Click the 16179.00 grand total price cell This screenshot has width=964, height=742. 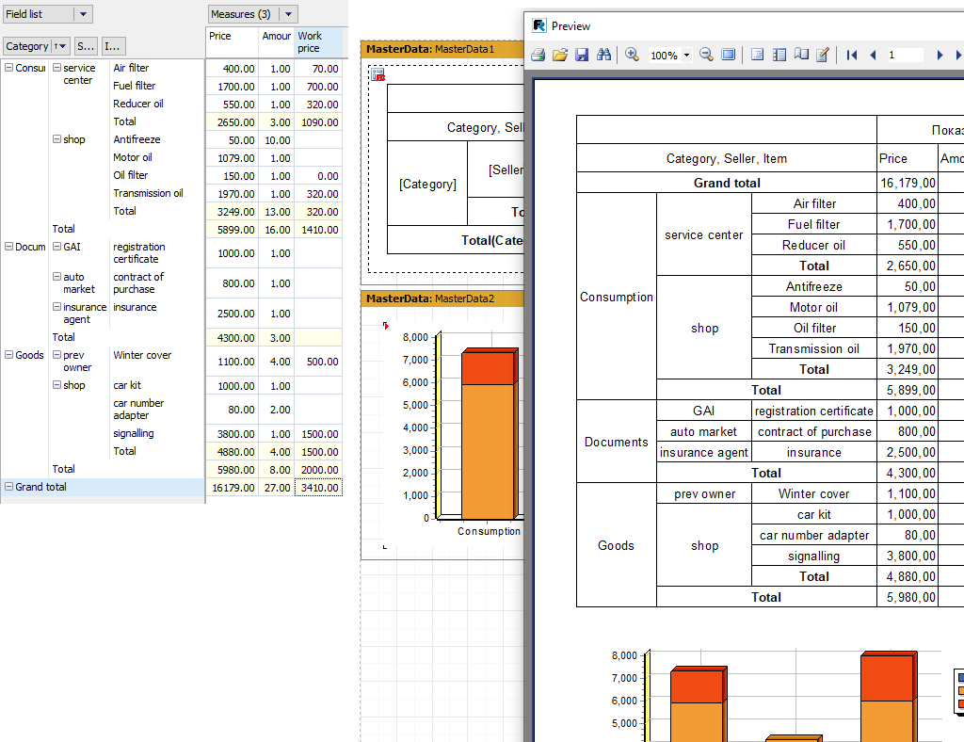point(232,488)
